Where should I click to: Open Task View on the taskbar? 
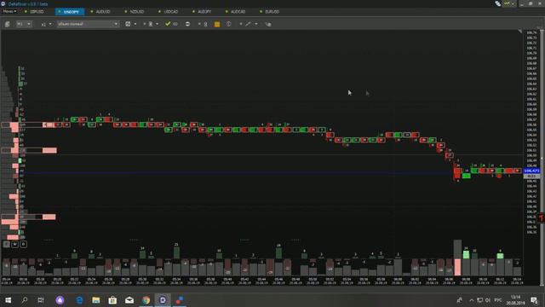pyautogui.click(x=41, y=300)
